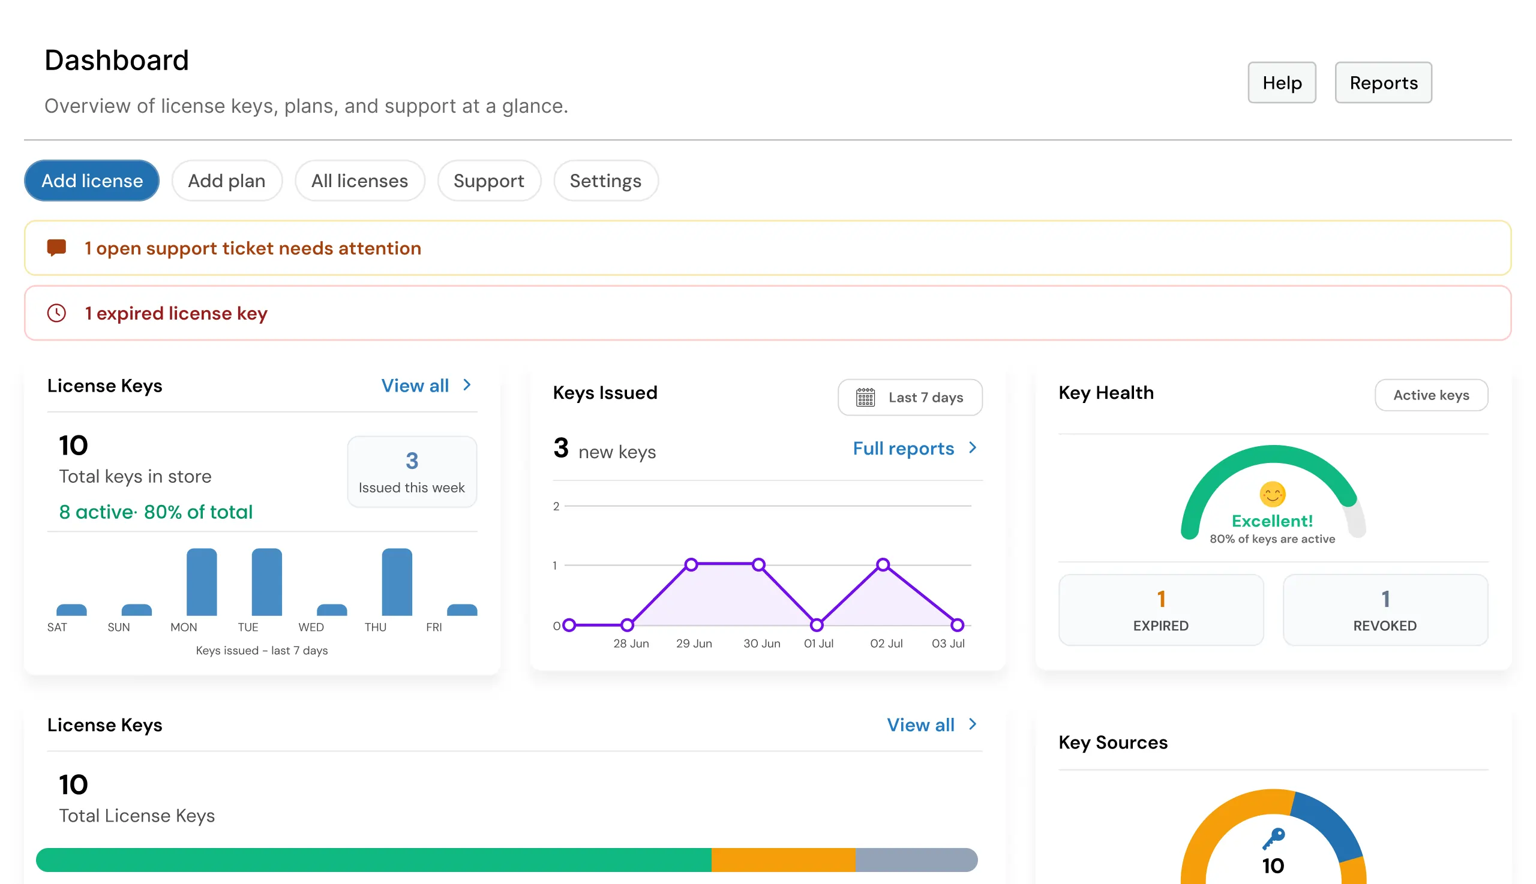Click the WED bar in weekly chart

pyautogui.click(x=332, y=609)
